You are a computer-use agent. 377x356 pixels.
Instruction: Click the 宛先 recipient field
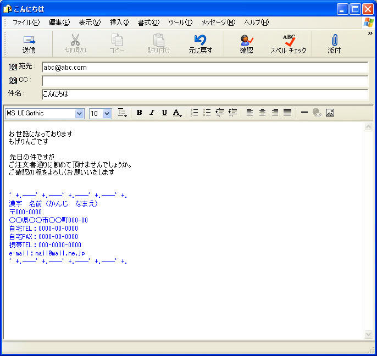pos(205,68)
